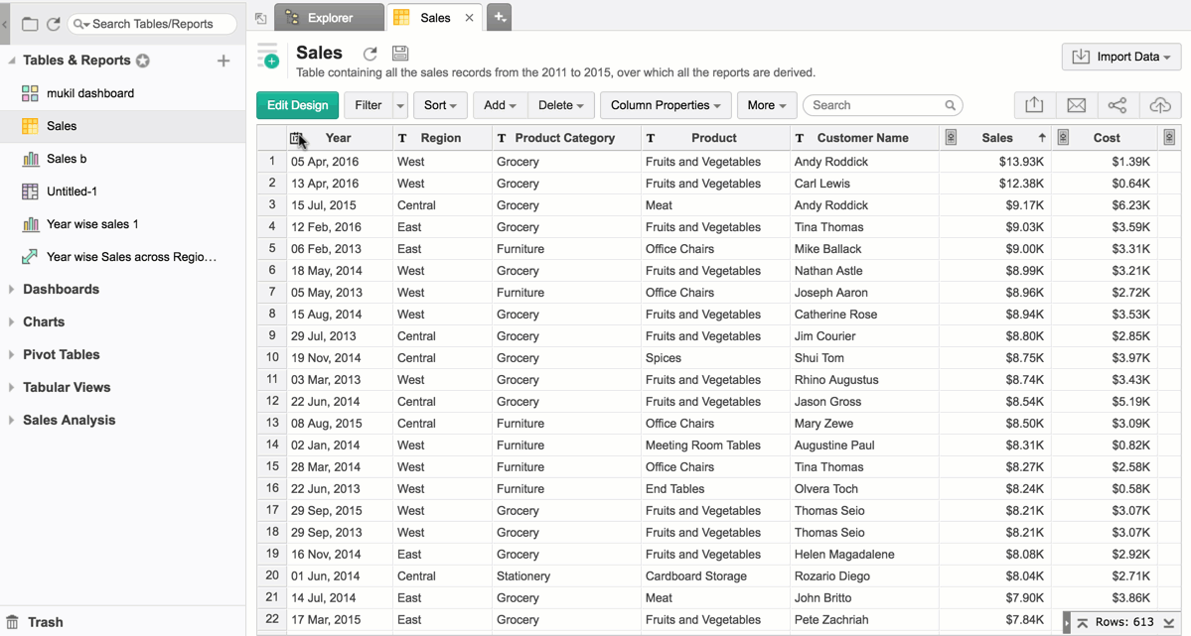Refresh the Sales table using the title refresh icon
This screenshot has width=1191, height=636.
pyautogui.click(x=371, y=54)
